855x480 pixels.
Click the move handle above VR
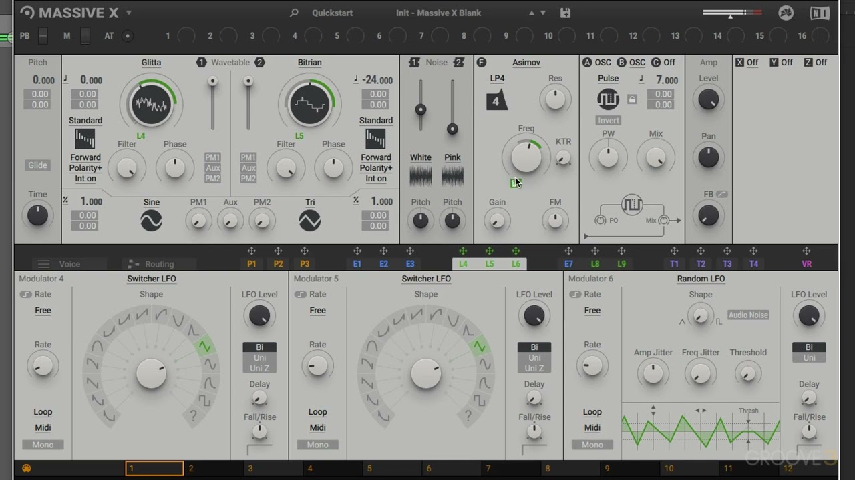click(x=806, y=251)
